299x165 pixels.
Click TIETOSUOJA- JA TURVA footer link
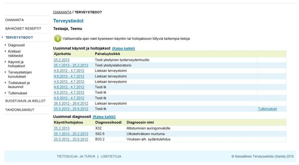76,157
